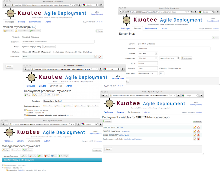Viewport: 220px width, 172px height.
Task: Edit the 'main' executable with pencil icon
Action: click(x=96, y=57)
